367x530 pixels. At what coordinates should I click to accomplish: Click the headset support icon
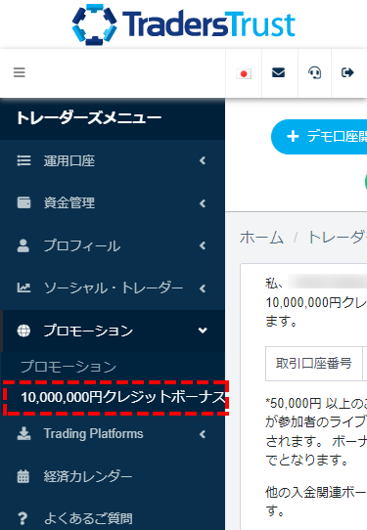(314, 72)
